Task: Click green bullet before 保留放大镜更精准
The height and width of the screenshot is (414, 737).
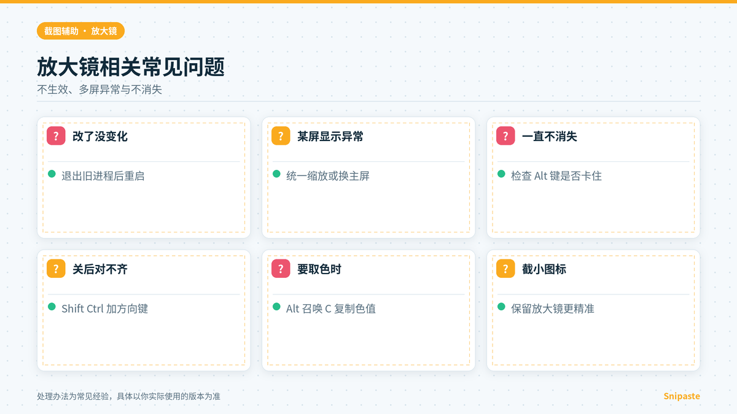Action: point(502,307)
